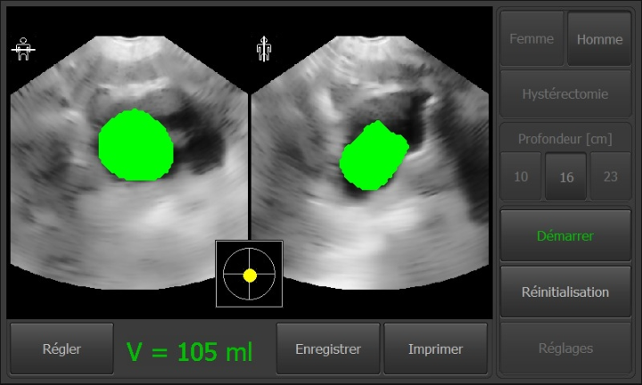This screenshot has height=385, width=642.
Task: Click the Régler button
Action: [x=62, y=349]
